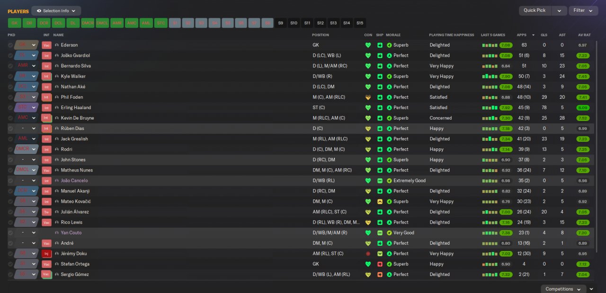Click the Inj info badge for Jérémy Doku
Image resolution: width=606 pixels, height=293 pixels.
pyautogui.click(x=46, y=254)
